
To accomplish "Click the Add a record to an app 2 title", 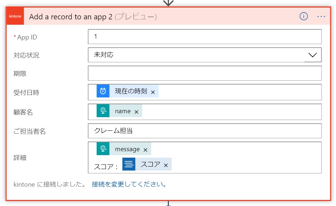I will (x=71, y=17).
